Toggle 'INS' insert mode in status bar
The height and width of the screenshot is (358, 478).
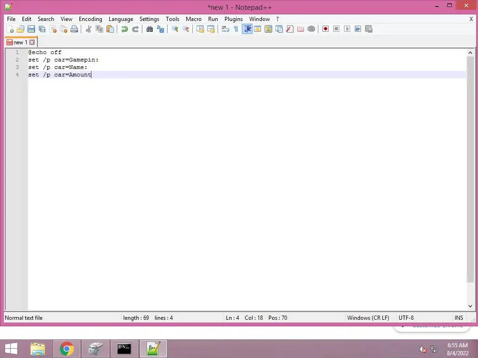pyautogui.click(x=459, y=318)
